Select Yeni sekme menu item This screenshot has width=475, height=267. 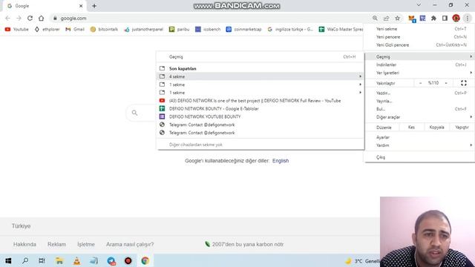[x=420, y=29]
